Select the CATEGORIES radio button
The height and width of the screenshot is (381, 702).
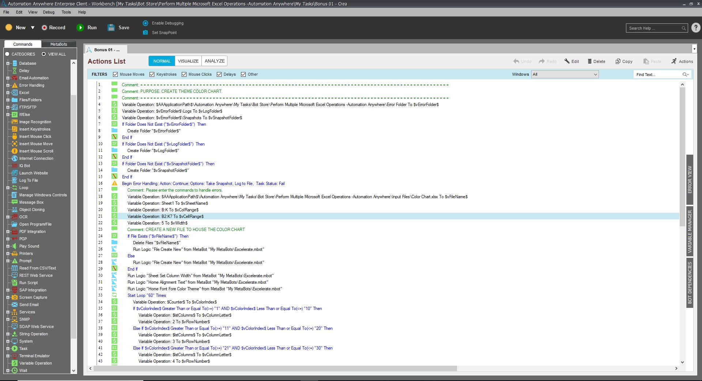pos(7,54)
